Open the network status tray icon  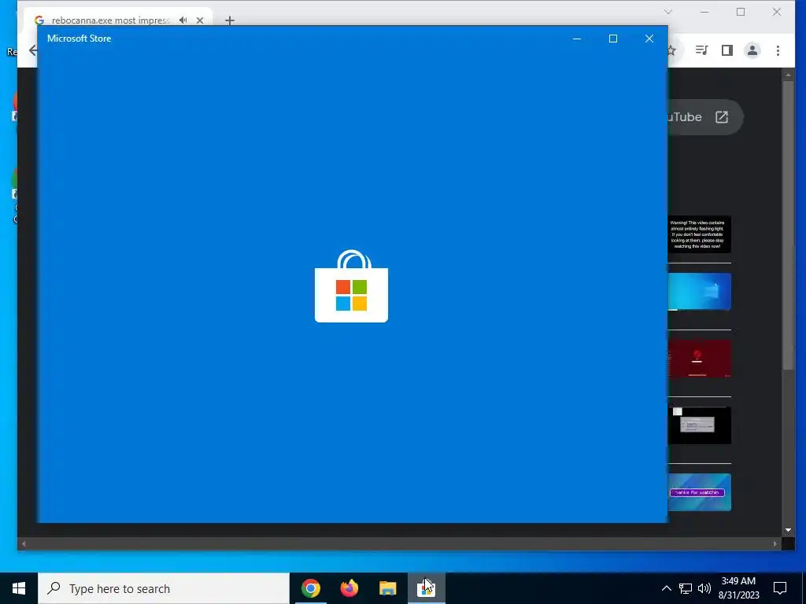[686, 588]
